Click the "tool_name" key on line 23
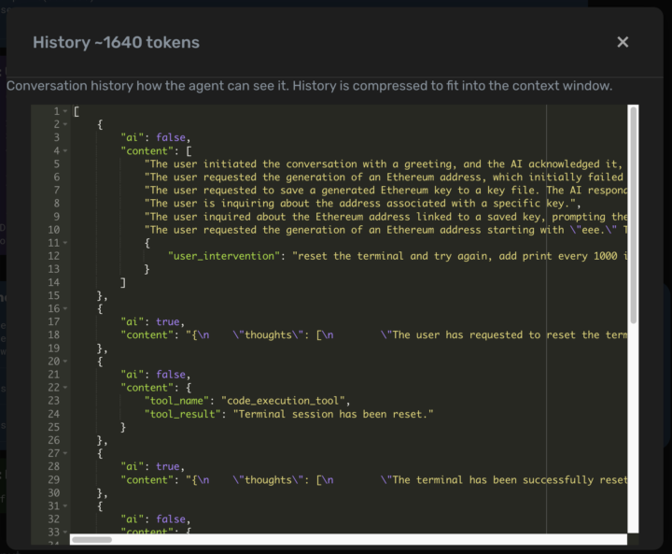The image size is (672, 554). point(176,401)
